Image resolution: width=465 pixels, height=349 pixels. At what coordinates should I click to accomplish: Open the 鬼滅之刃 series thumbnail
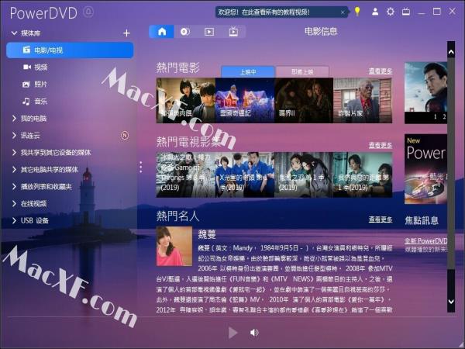coord(304,174)
